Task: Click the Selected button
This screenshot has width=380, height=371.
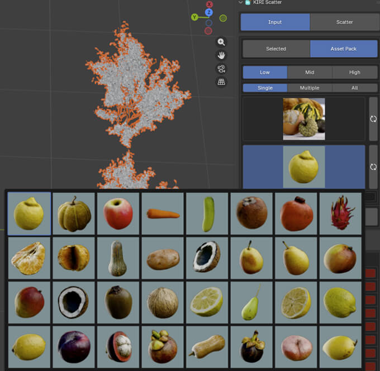Action: 276,49
